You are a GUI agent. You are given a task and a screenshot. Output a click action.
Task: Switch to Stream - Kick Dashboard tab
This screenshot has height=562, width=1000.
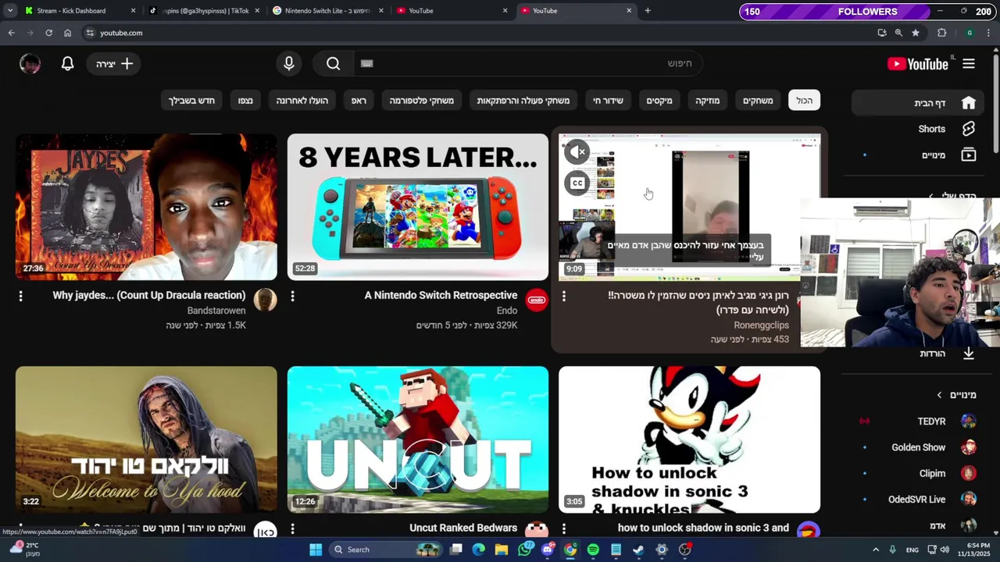(x=81, y=11)
